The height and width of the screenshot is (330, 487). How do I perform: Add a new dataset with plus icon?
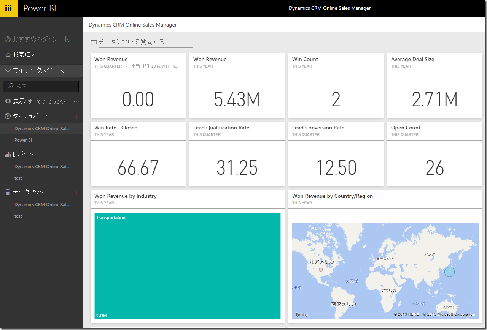(x=76, y=193)
